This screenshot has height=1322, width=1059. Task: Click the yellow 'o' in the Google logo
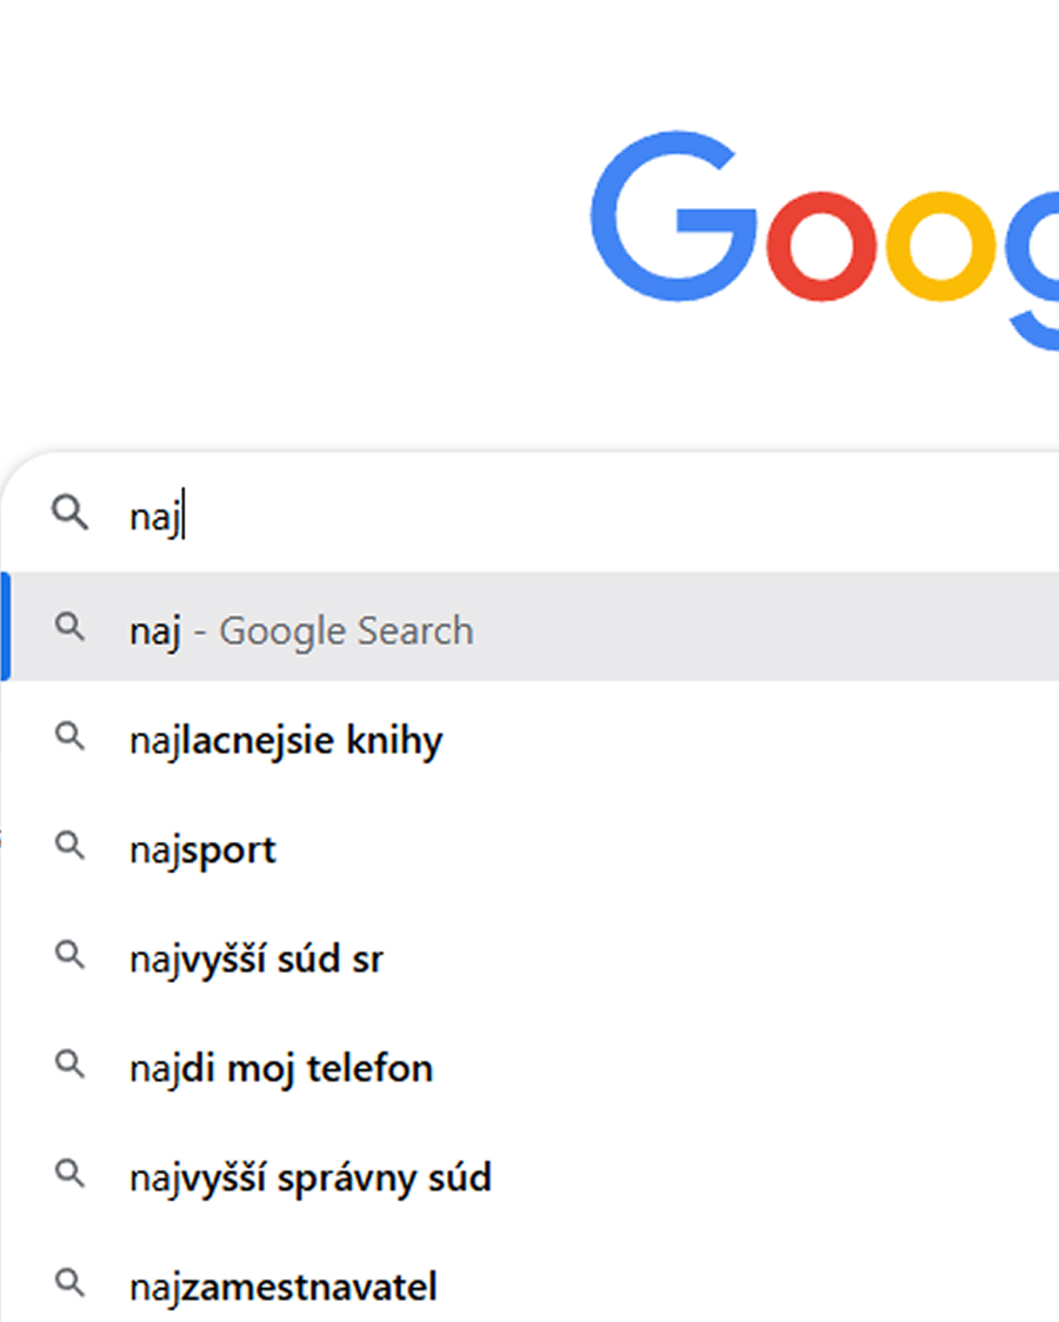(941, 247)
